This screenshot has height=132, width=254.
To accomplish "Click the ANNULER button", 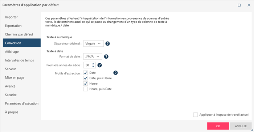I will pyautogui.click(x=241, y=126).
